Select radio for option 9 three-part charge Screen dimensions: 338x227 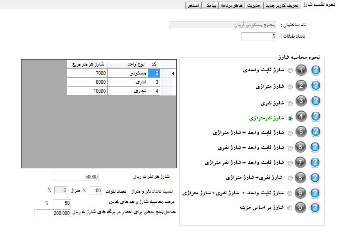click(x=290, y=193)
